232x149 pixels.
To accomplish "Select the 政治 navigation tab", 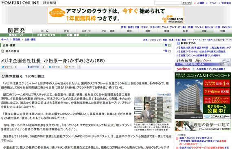I will (129, 31).
